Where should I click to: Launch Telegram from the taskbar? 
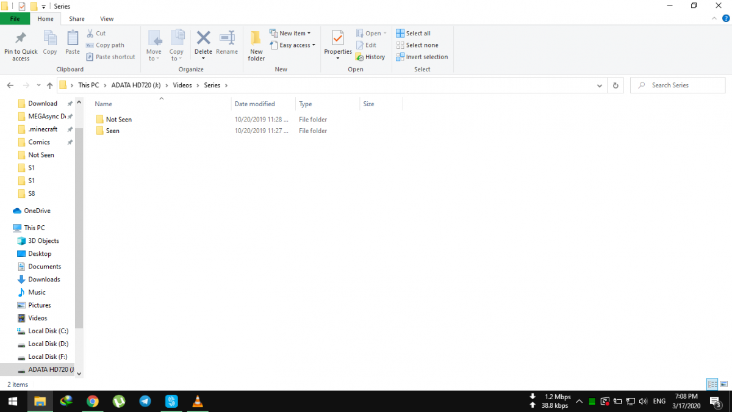[x=145, y=401]
